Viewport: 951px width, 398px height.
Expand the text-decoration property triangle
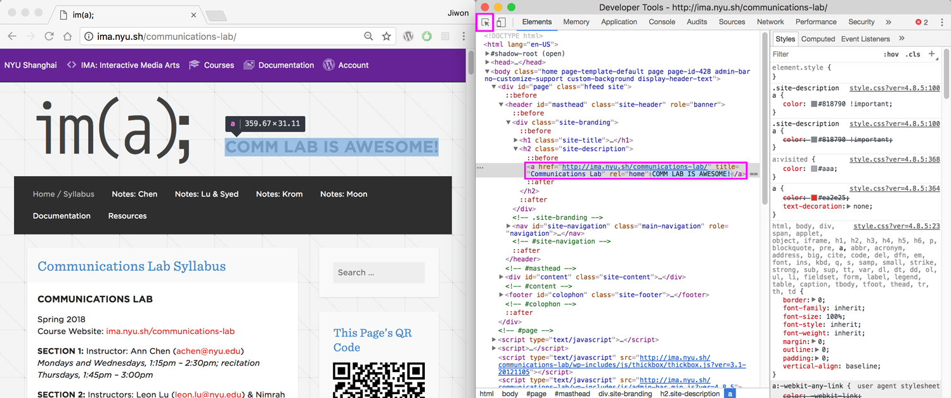850,207
